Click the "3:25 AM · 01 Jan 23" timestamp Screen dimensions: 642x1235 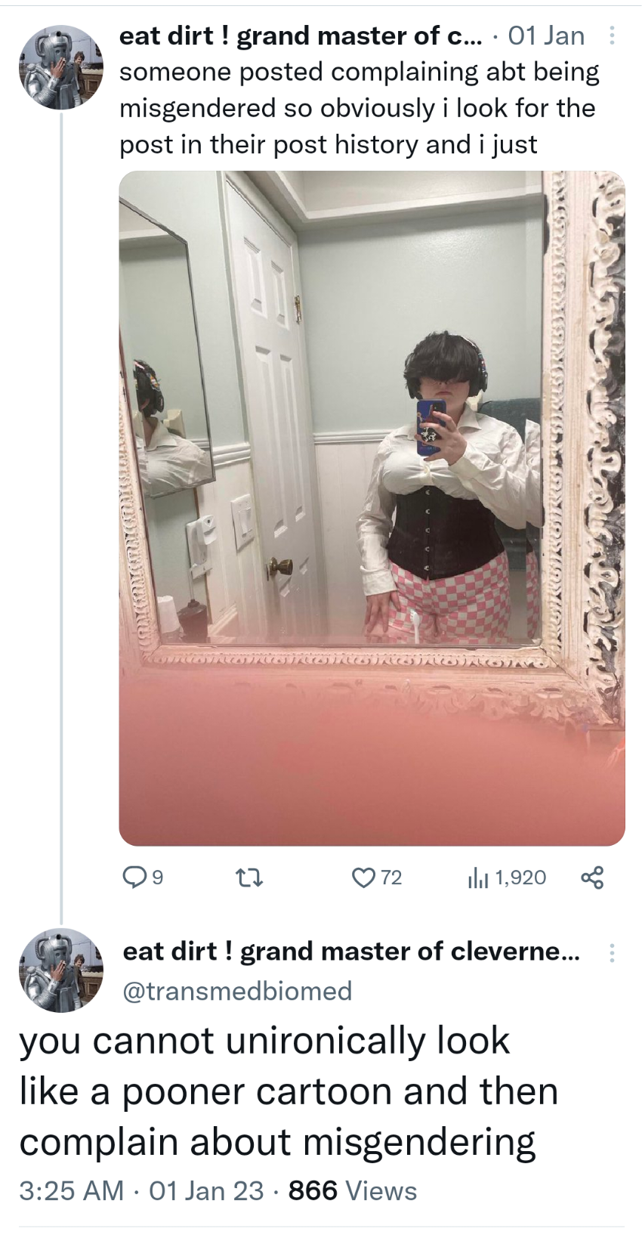click(141, 1190)
